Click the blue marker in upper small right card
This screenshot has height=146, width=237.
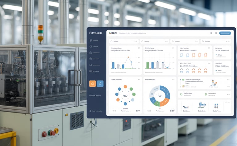click(216, 55)
